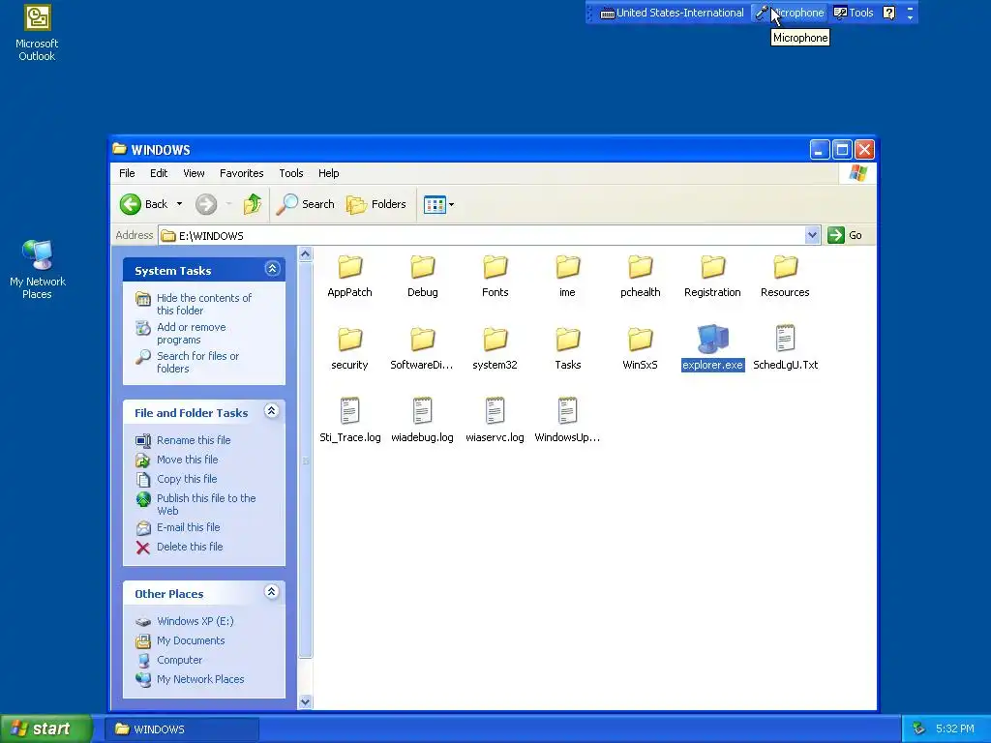Go up one folder level

(x=253, y=204)
